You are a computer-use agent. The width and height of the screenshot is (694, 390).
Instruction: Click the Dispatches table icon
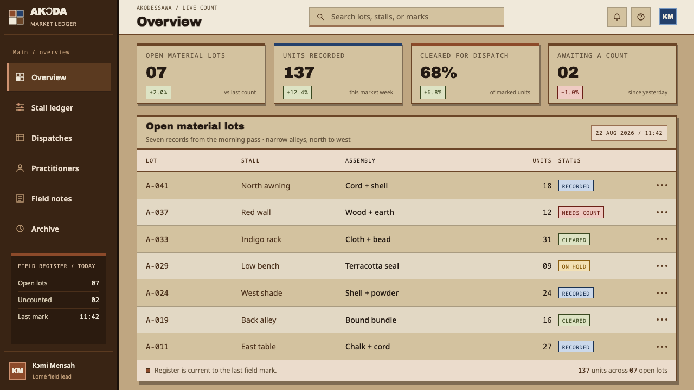[20, 138]
